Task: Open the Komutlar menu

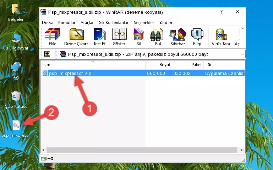Action: pyautogui.click(x=67, y=23)
